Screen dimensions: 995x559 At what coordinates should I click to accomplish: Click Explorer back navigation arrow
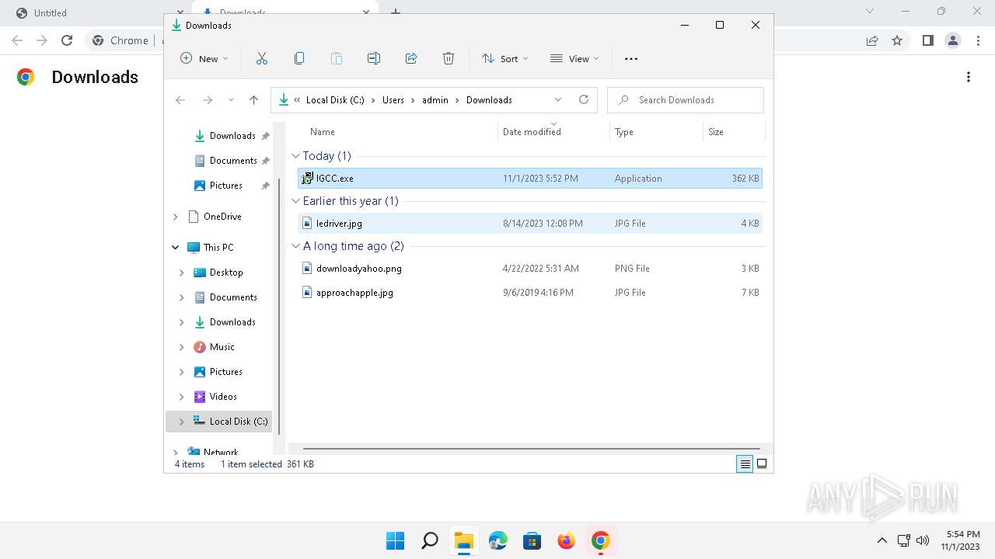[180, 99]
